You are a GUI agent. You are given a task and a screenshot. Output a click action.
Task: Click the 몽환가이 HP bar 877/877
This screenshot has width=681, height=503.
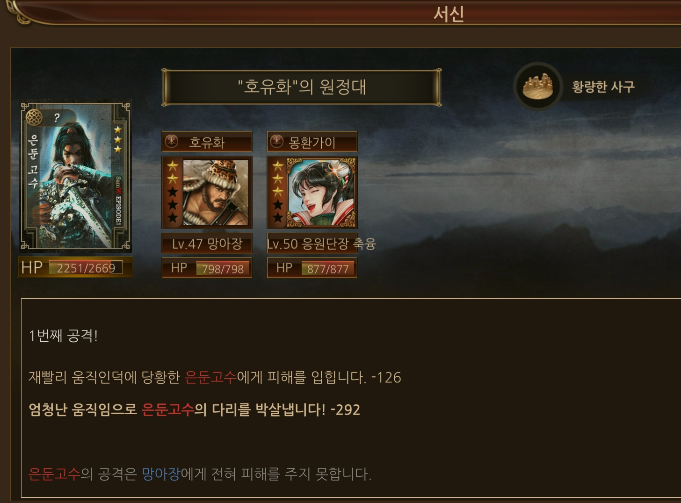(x=312, y=268)
